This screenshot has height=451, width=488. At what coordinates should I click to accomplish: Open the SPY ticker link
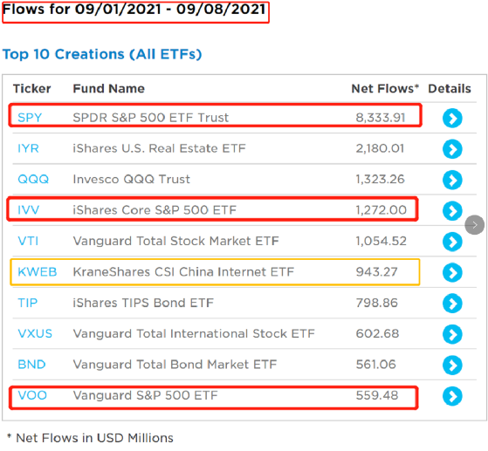[x=30, y=118]
